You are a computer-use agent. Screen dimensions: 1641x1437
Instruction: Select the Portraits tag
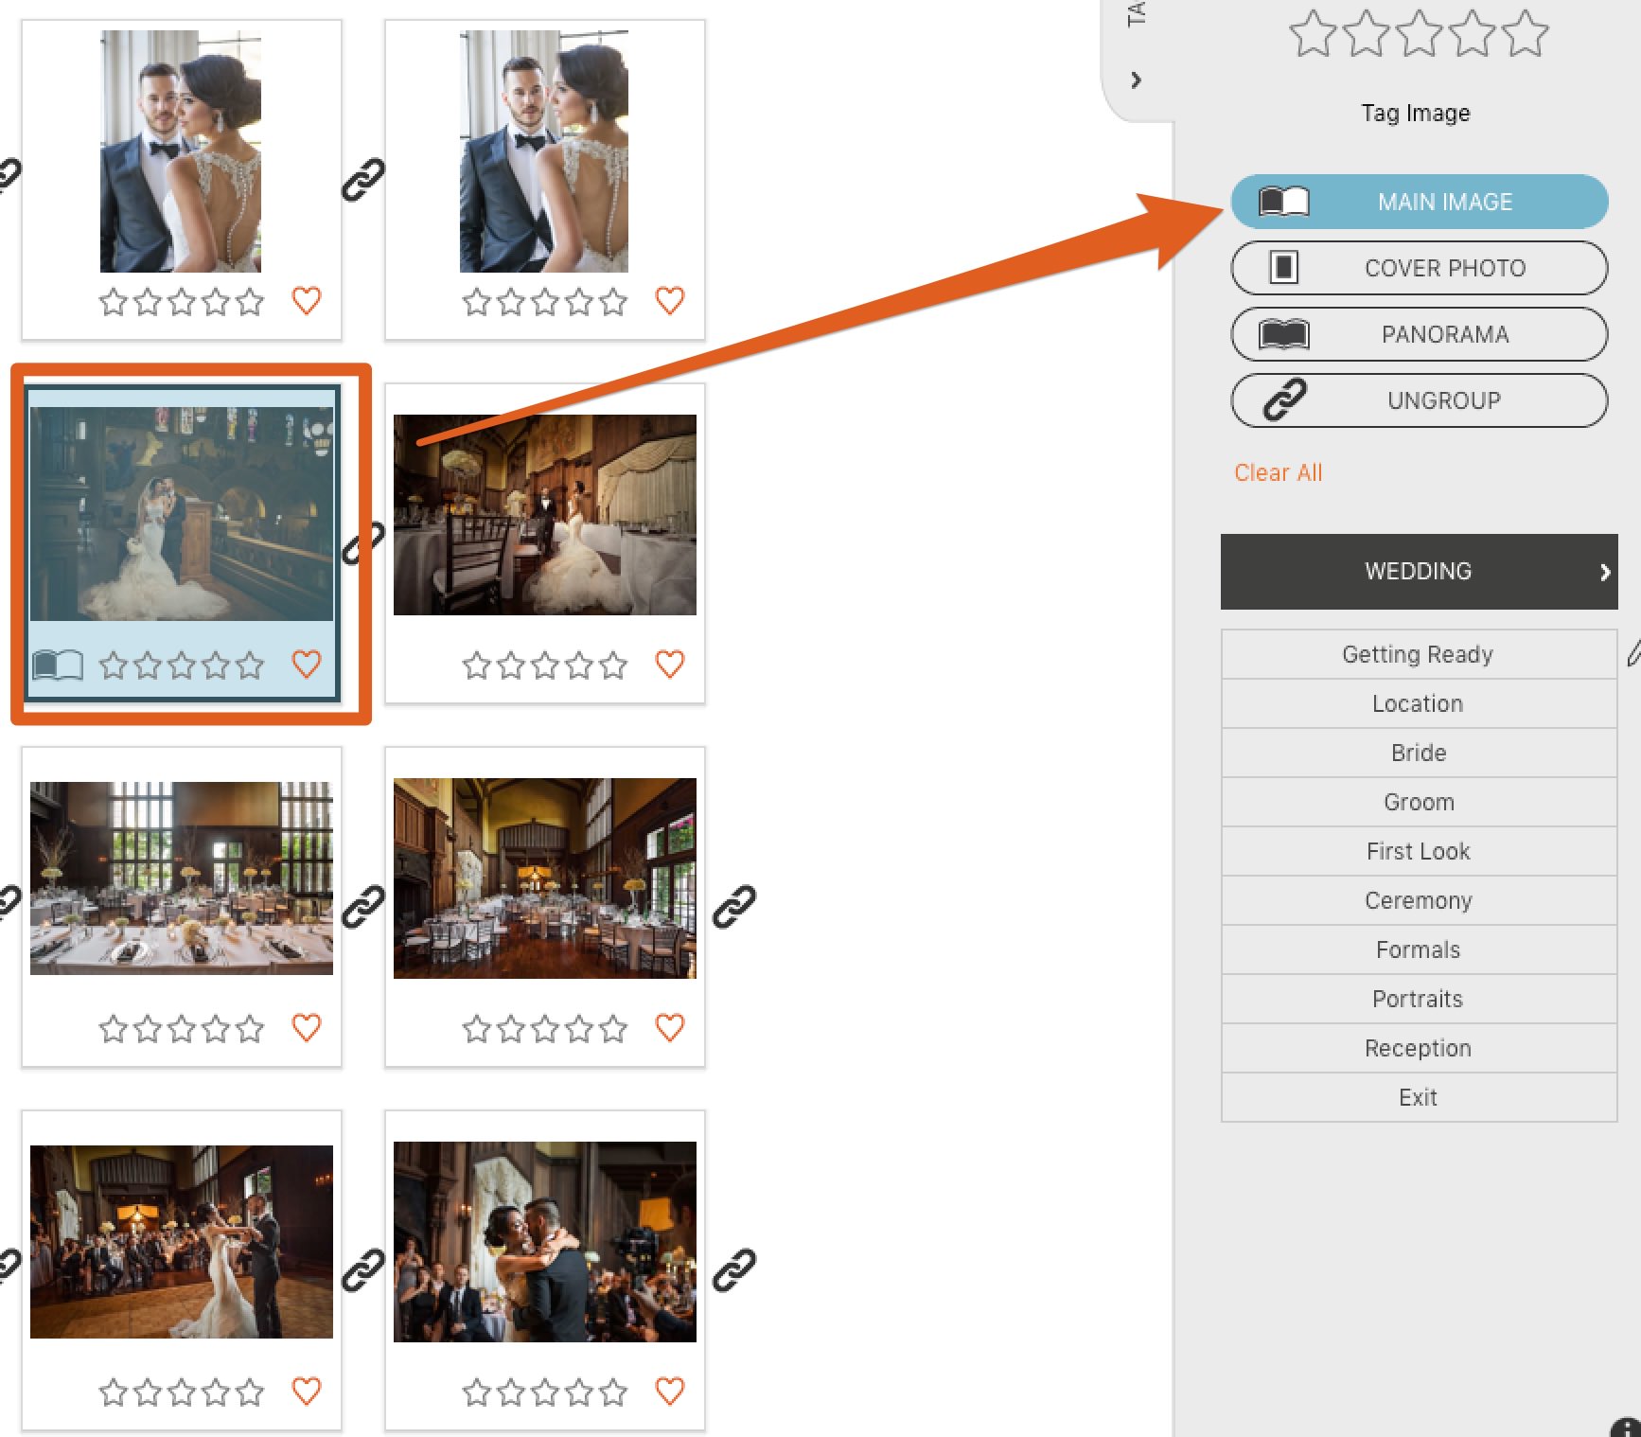click(x=1419, y=999)
